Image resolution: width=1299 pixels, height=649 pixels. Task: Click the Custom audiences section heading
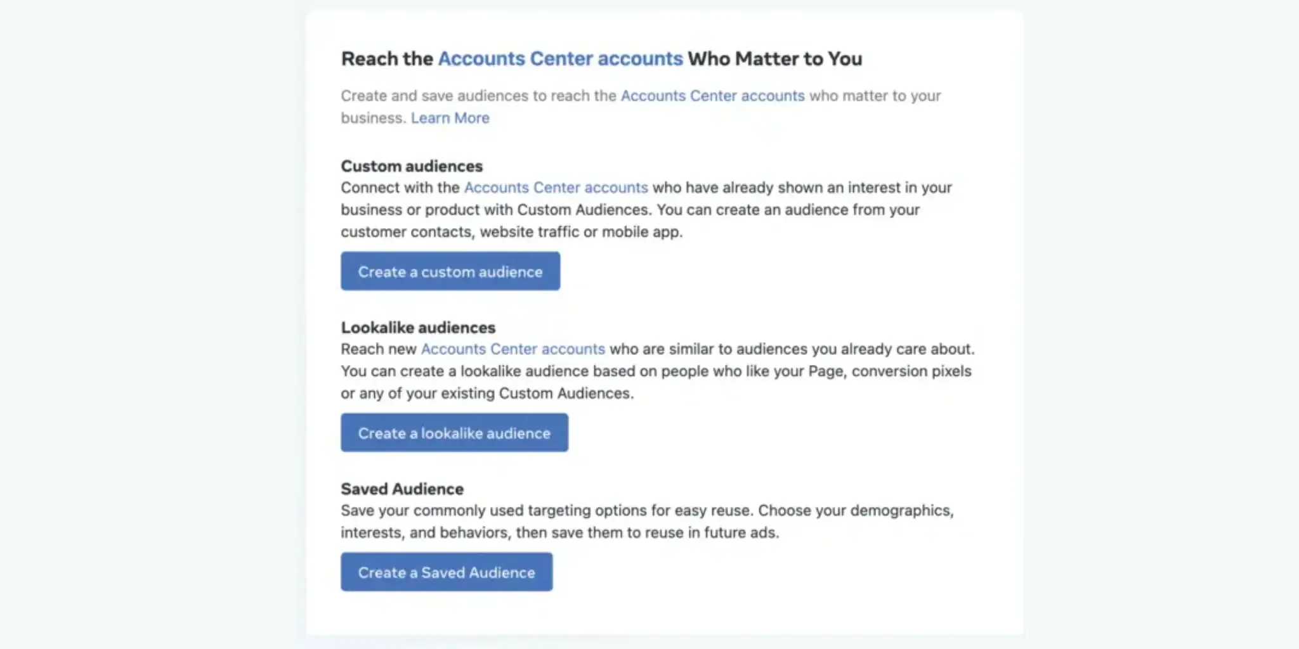[412, 166]
